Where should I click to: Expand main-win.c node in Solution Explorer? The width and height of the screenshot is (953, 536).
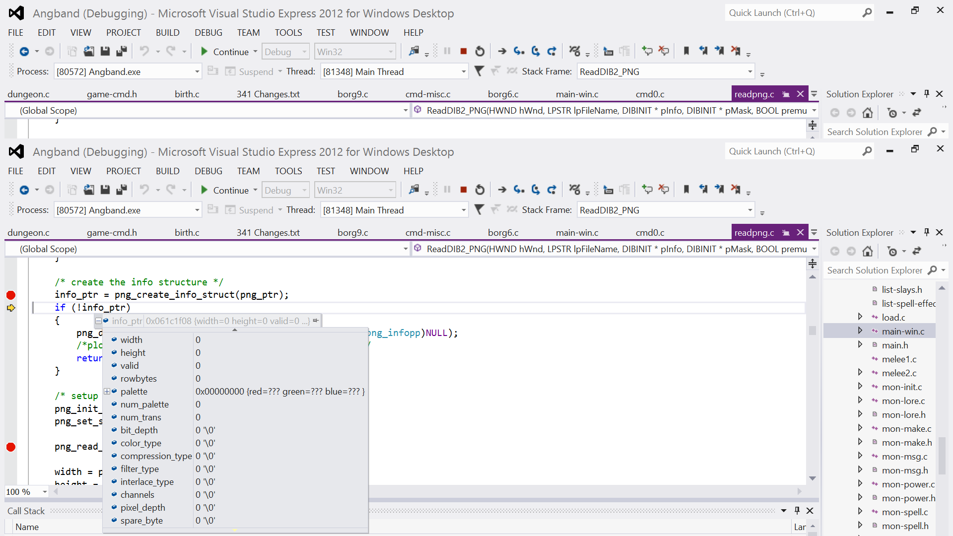[860, 331]
